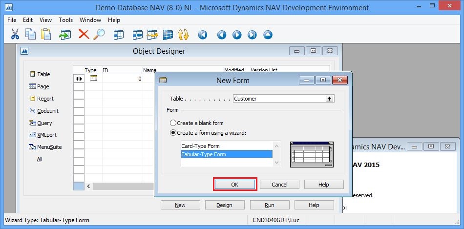Viewport: 464px width, 229px height.
Task: Go to previous record toolbar icon
Action: pyautogui.click(x=222, y=35)
